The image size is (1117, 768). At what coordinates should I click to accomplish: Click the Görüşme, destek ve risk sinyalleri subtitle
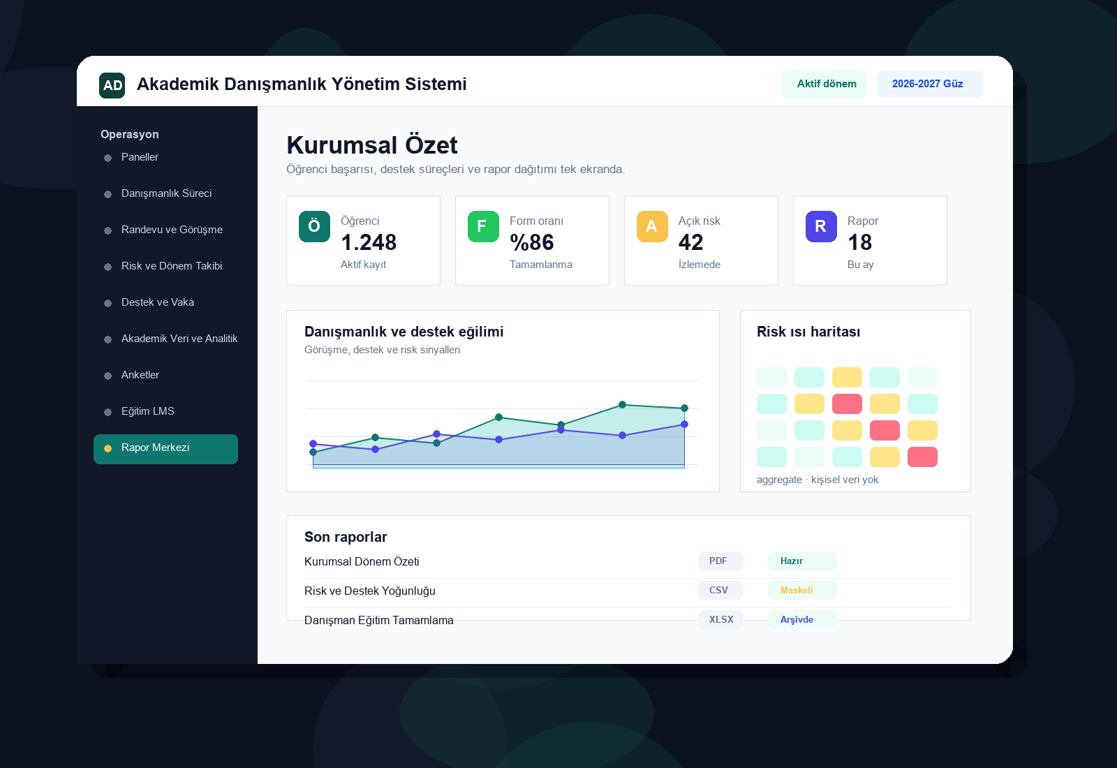point(382,350)
